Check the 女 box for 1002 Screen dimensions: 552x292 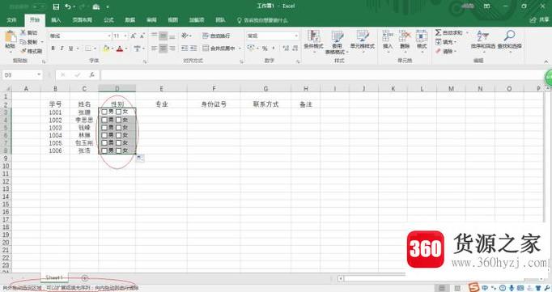tap(119, 120)
